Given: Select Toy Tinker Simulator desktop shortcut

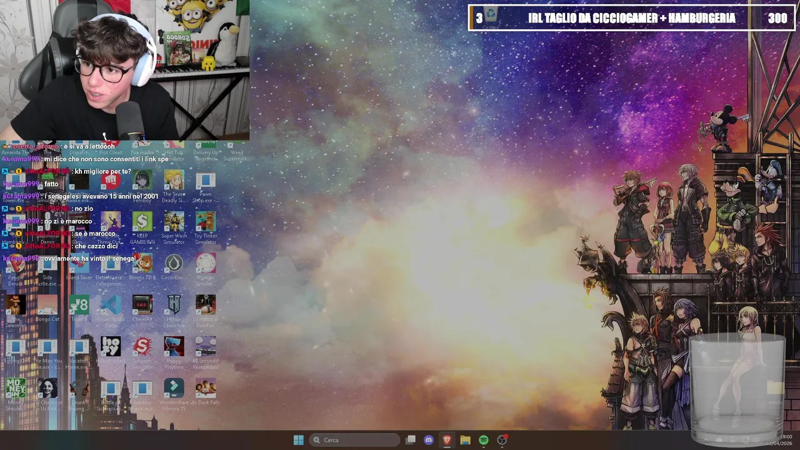Looking at the screenshot, I should 206,229.
